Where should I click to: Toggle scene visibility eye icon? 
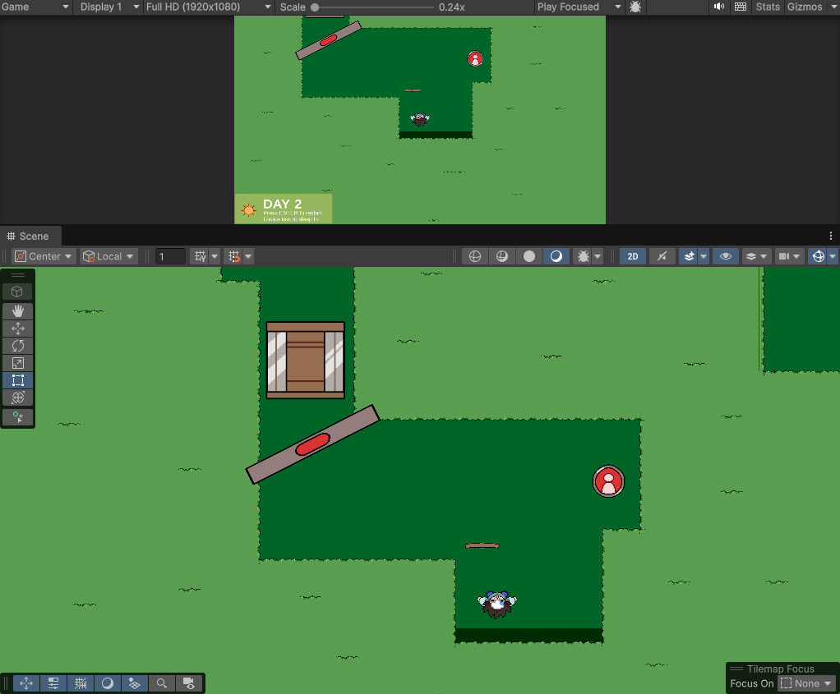coord(725,256)
